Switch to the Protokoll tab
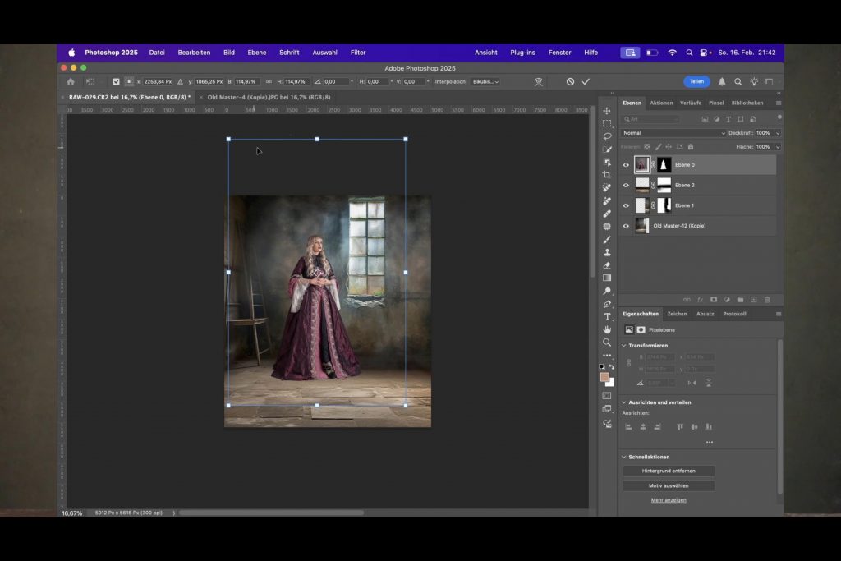This screenshot has width=841, height=561. point(734,314)
